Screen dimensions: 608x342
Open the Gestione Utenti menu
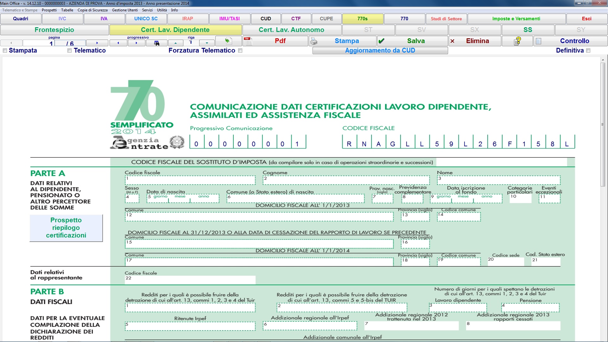pos(125,10)
